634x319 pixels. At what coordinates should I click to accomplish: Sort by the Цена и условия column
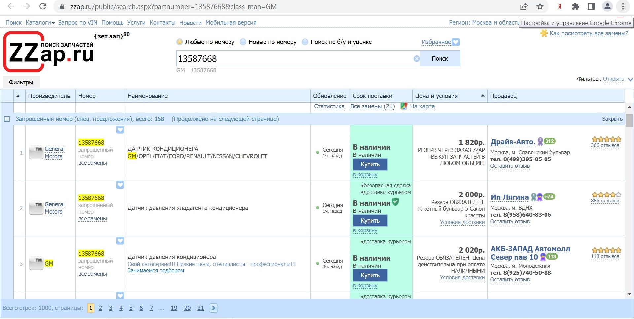pyautogui.click(x=450, y=96)
